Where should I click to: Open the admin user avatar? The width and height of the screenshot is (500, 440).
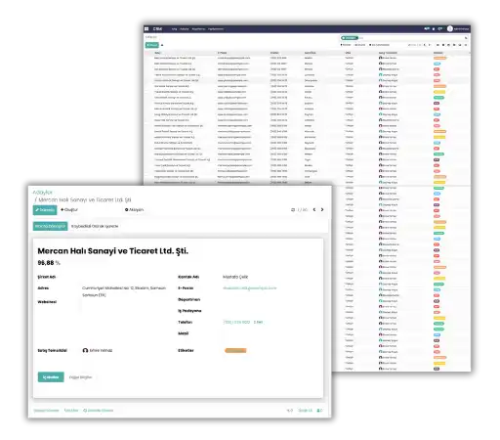450,28
